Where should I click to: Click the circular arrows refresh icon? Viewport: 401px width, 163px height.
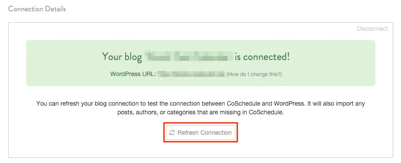coord(172,133)
